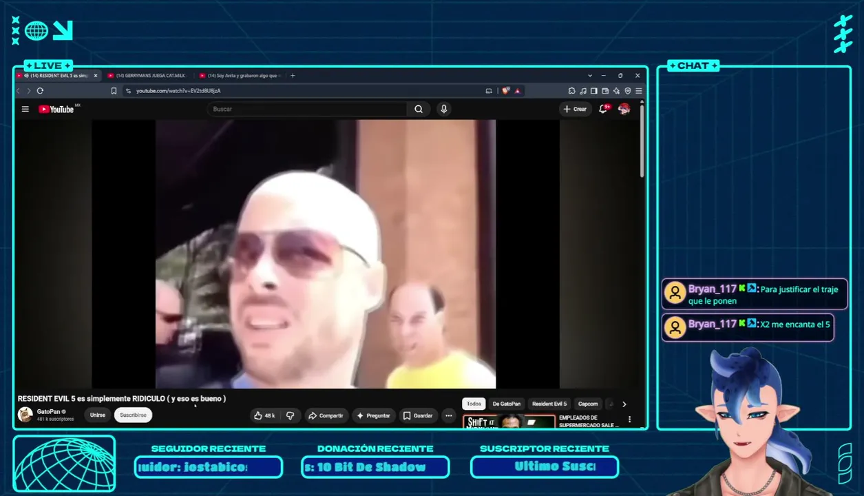Screen dimensions: 864x496
Task: Open EMPLEADOS DE SUPERMERCADO SALE video title
Action: pos(589,422)
